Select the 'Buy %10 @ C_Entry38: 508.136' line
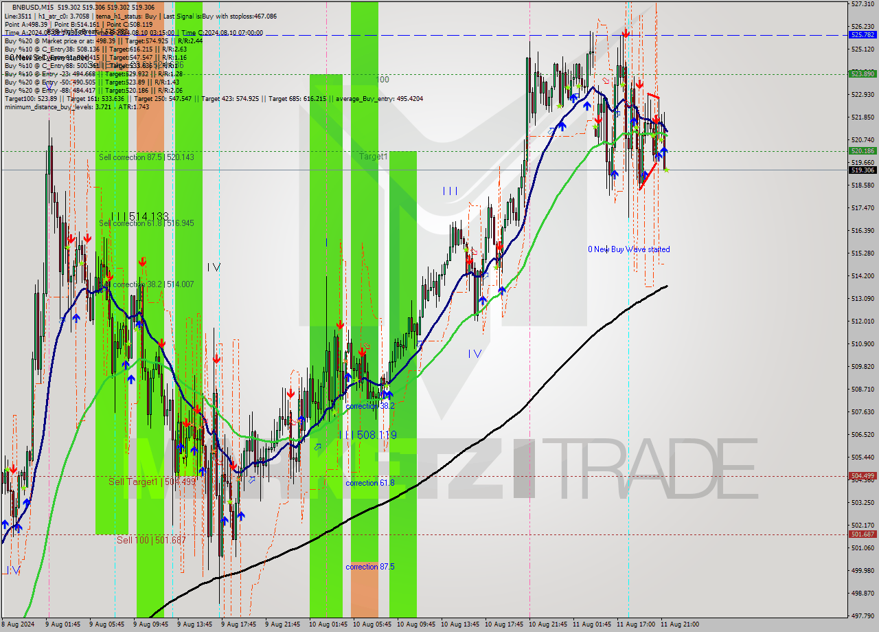879x632 pixels. pos(95,49)
